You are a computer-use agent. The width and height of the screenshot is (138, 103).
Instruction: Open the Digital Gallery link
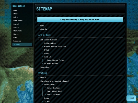50,43
